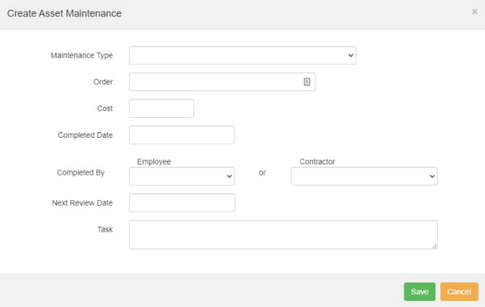The image size is (485, 307).
Task: Click the "Cost" label text
Action: point(105,109)
